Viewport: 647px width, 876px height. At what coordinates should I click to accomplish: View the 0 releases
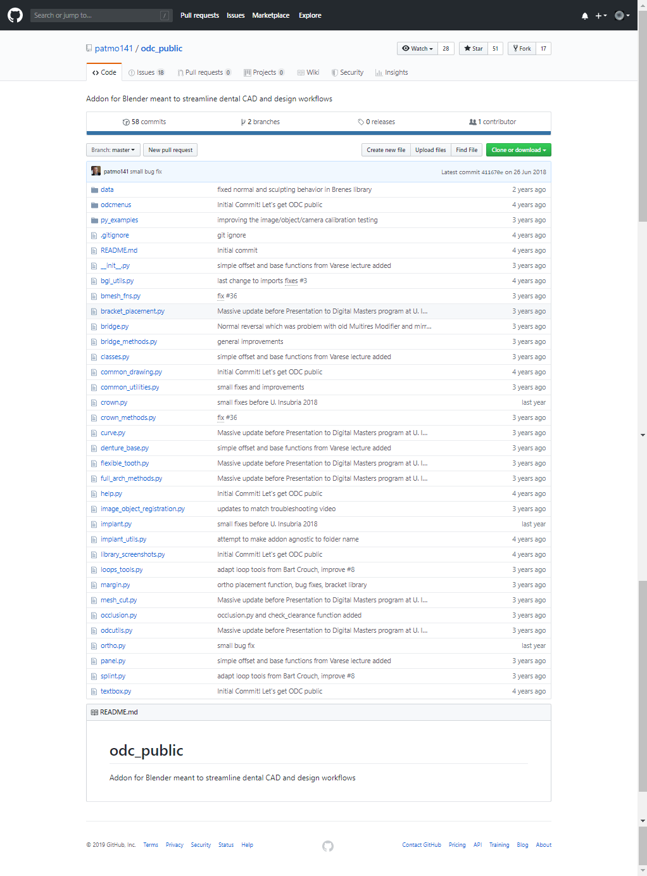[x=376, y=122]
